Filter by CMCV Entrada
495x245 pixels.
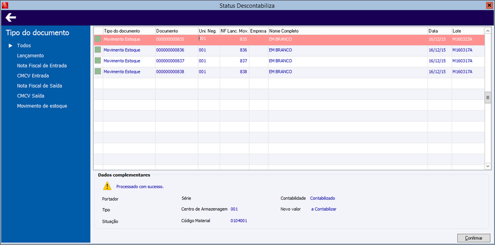33,75
